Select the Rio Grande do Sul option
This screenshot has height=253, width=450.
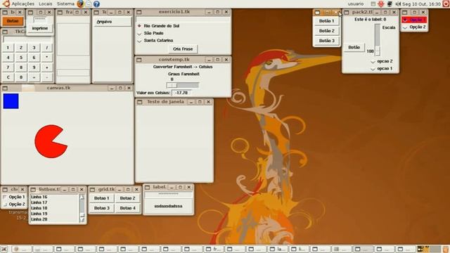point(159,26)
